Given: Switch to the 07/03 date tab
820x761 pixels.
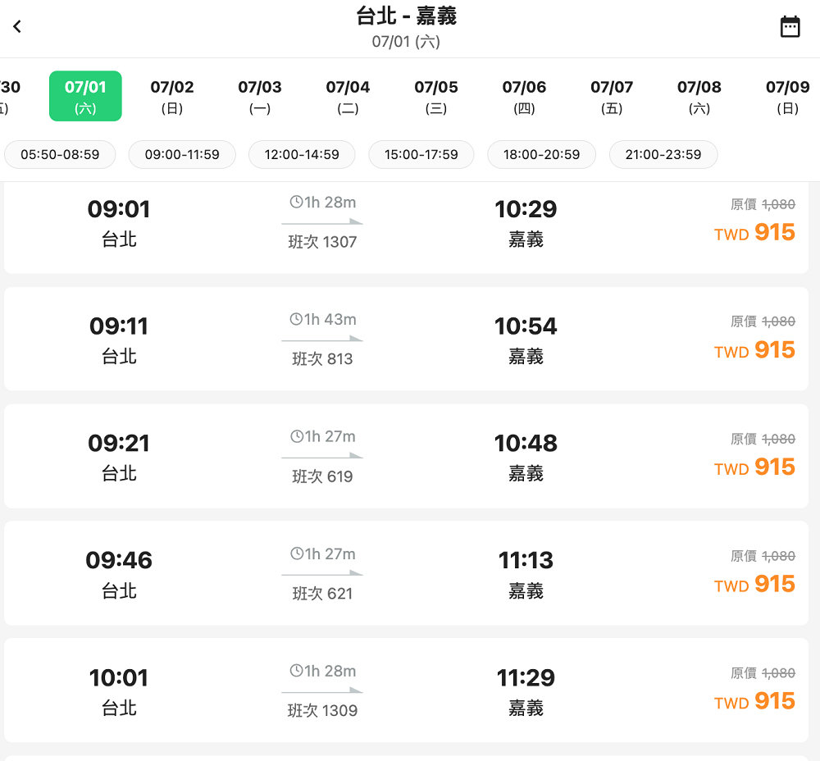Looking at the screenshot, I should tap(260, 96).
